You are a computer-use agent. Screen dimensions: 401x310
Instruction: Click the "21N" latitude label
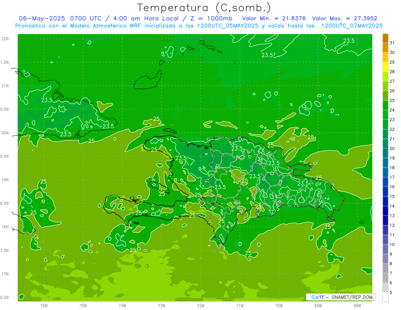click(x=5, y=86)
